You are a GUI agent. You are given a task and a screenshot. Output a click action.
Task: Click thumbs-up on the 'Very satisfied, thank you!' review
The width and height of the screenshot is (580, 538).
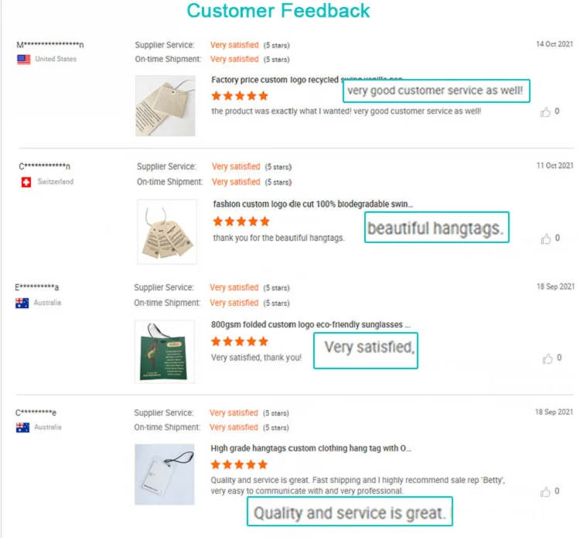tap(548, 358)
